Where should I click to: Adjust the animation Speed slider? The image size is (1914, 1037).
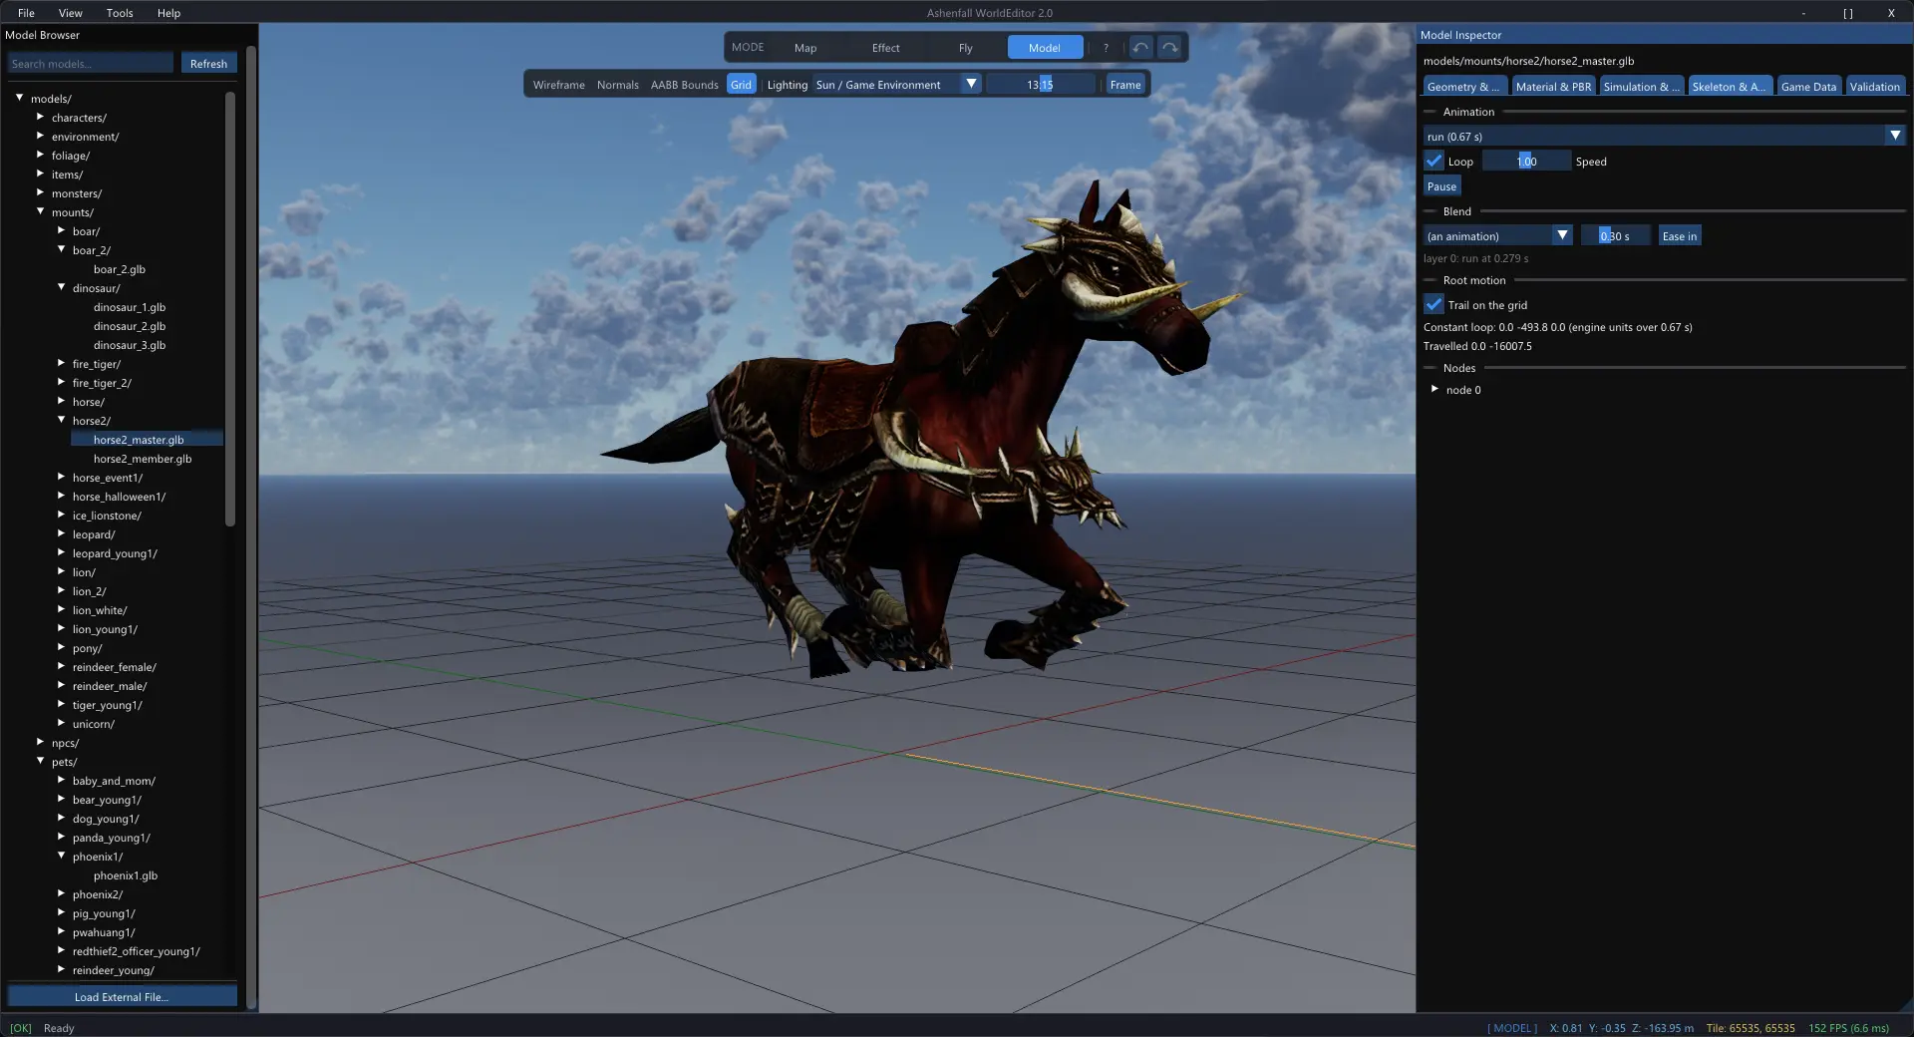click(1526, 162)
